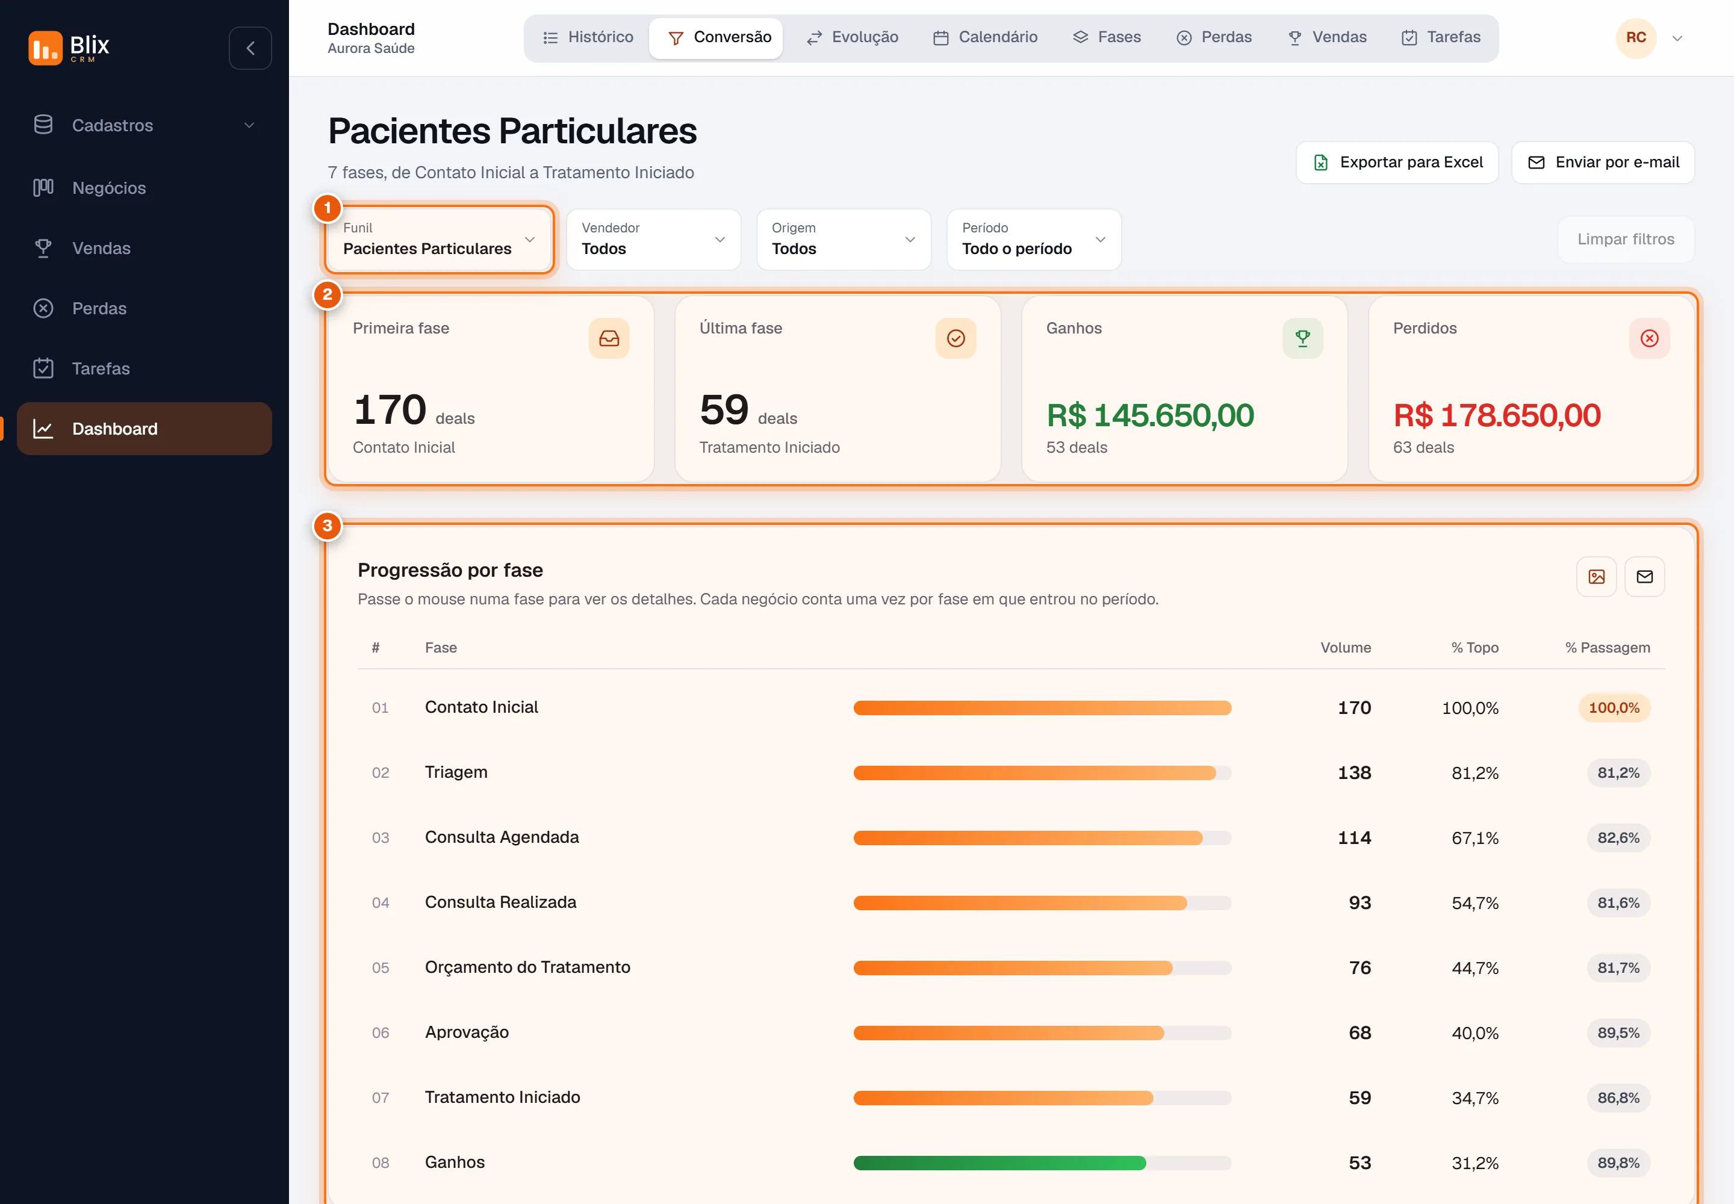Click the Negócios kanban icon in the sidebar
Viewport: 1734px width, 1204px height.
pyautogui.click(x=44, y=187)
